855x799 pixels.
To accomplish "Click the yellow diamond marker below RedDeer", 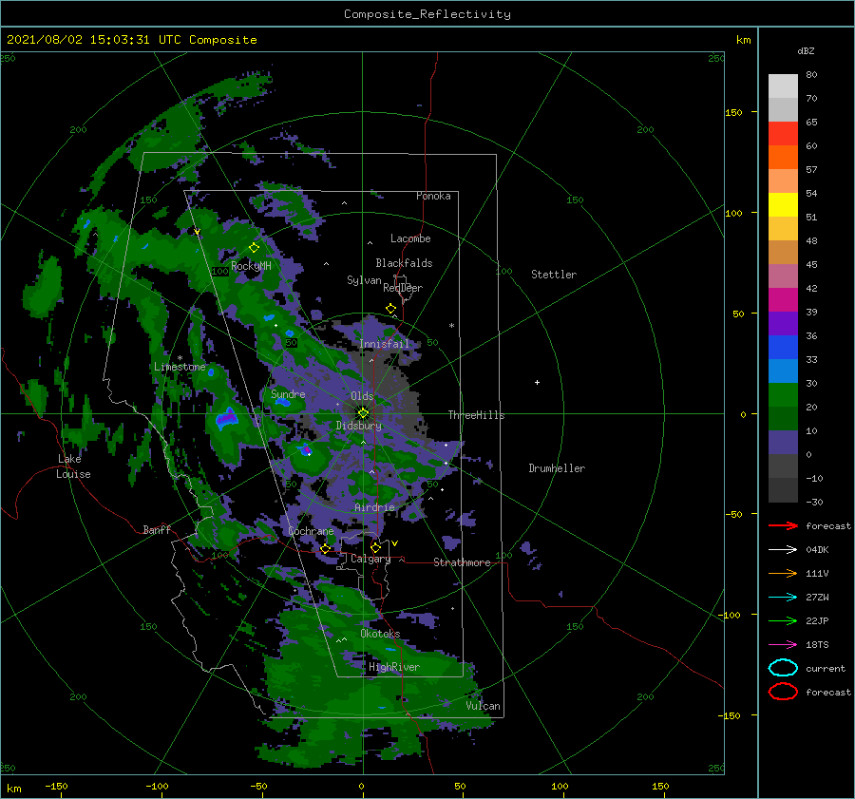I will (x=390, y=309).
